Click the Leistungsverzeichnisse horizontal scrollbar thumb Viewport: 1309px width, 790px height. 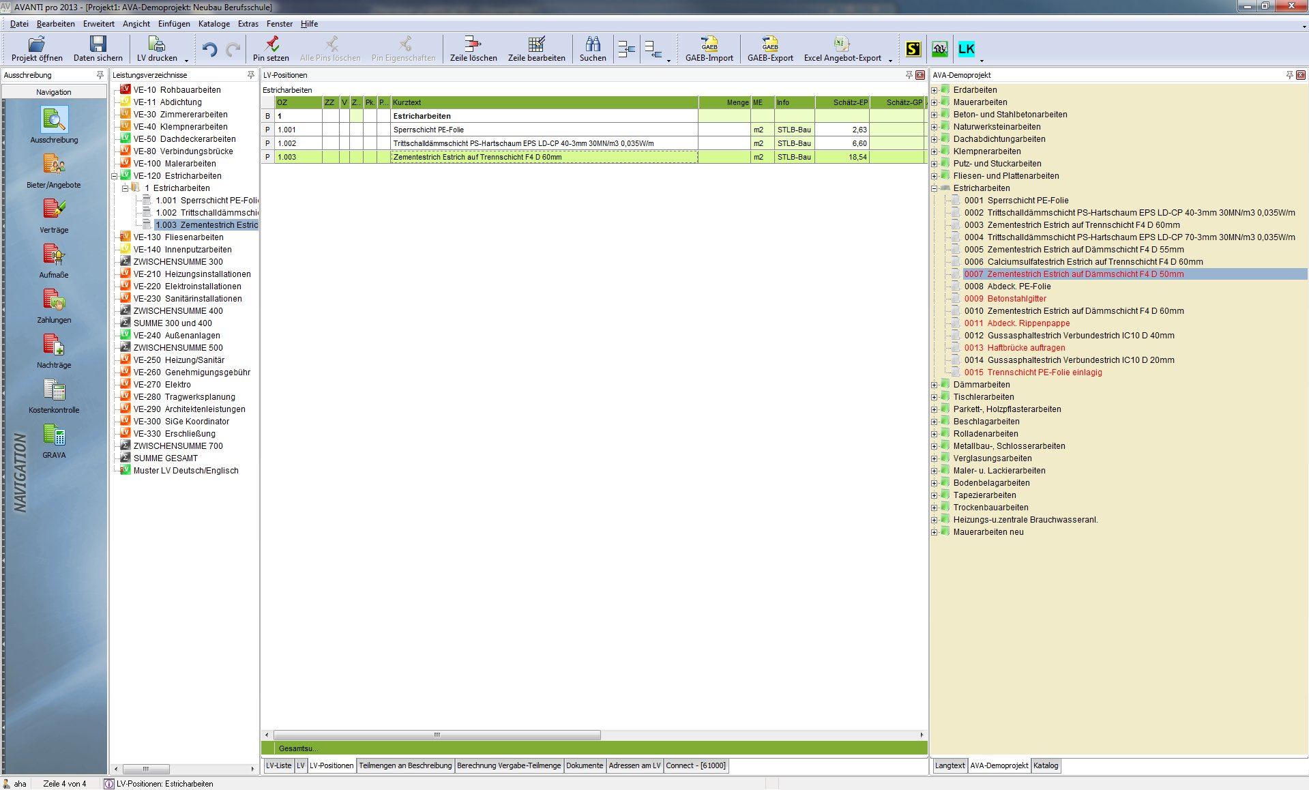coord(145,769)
